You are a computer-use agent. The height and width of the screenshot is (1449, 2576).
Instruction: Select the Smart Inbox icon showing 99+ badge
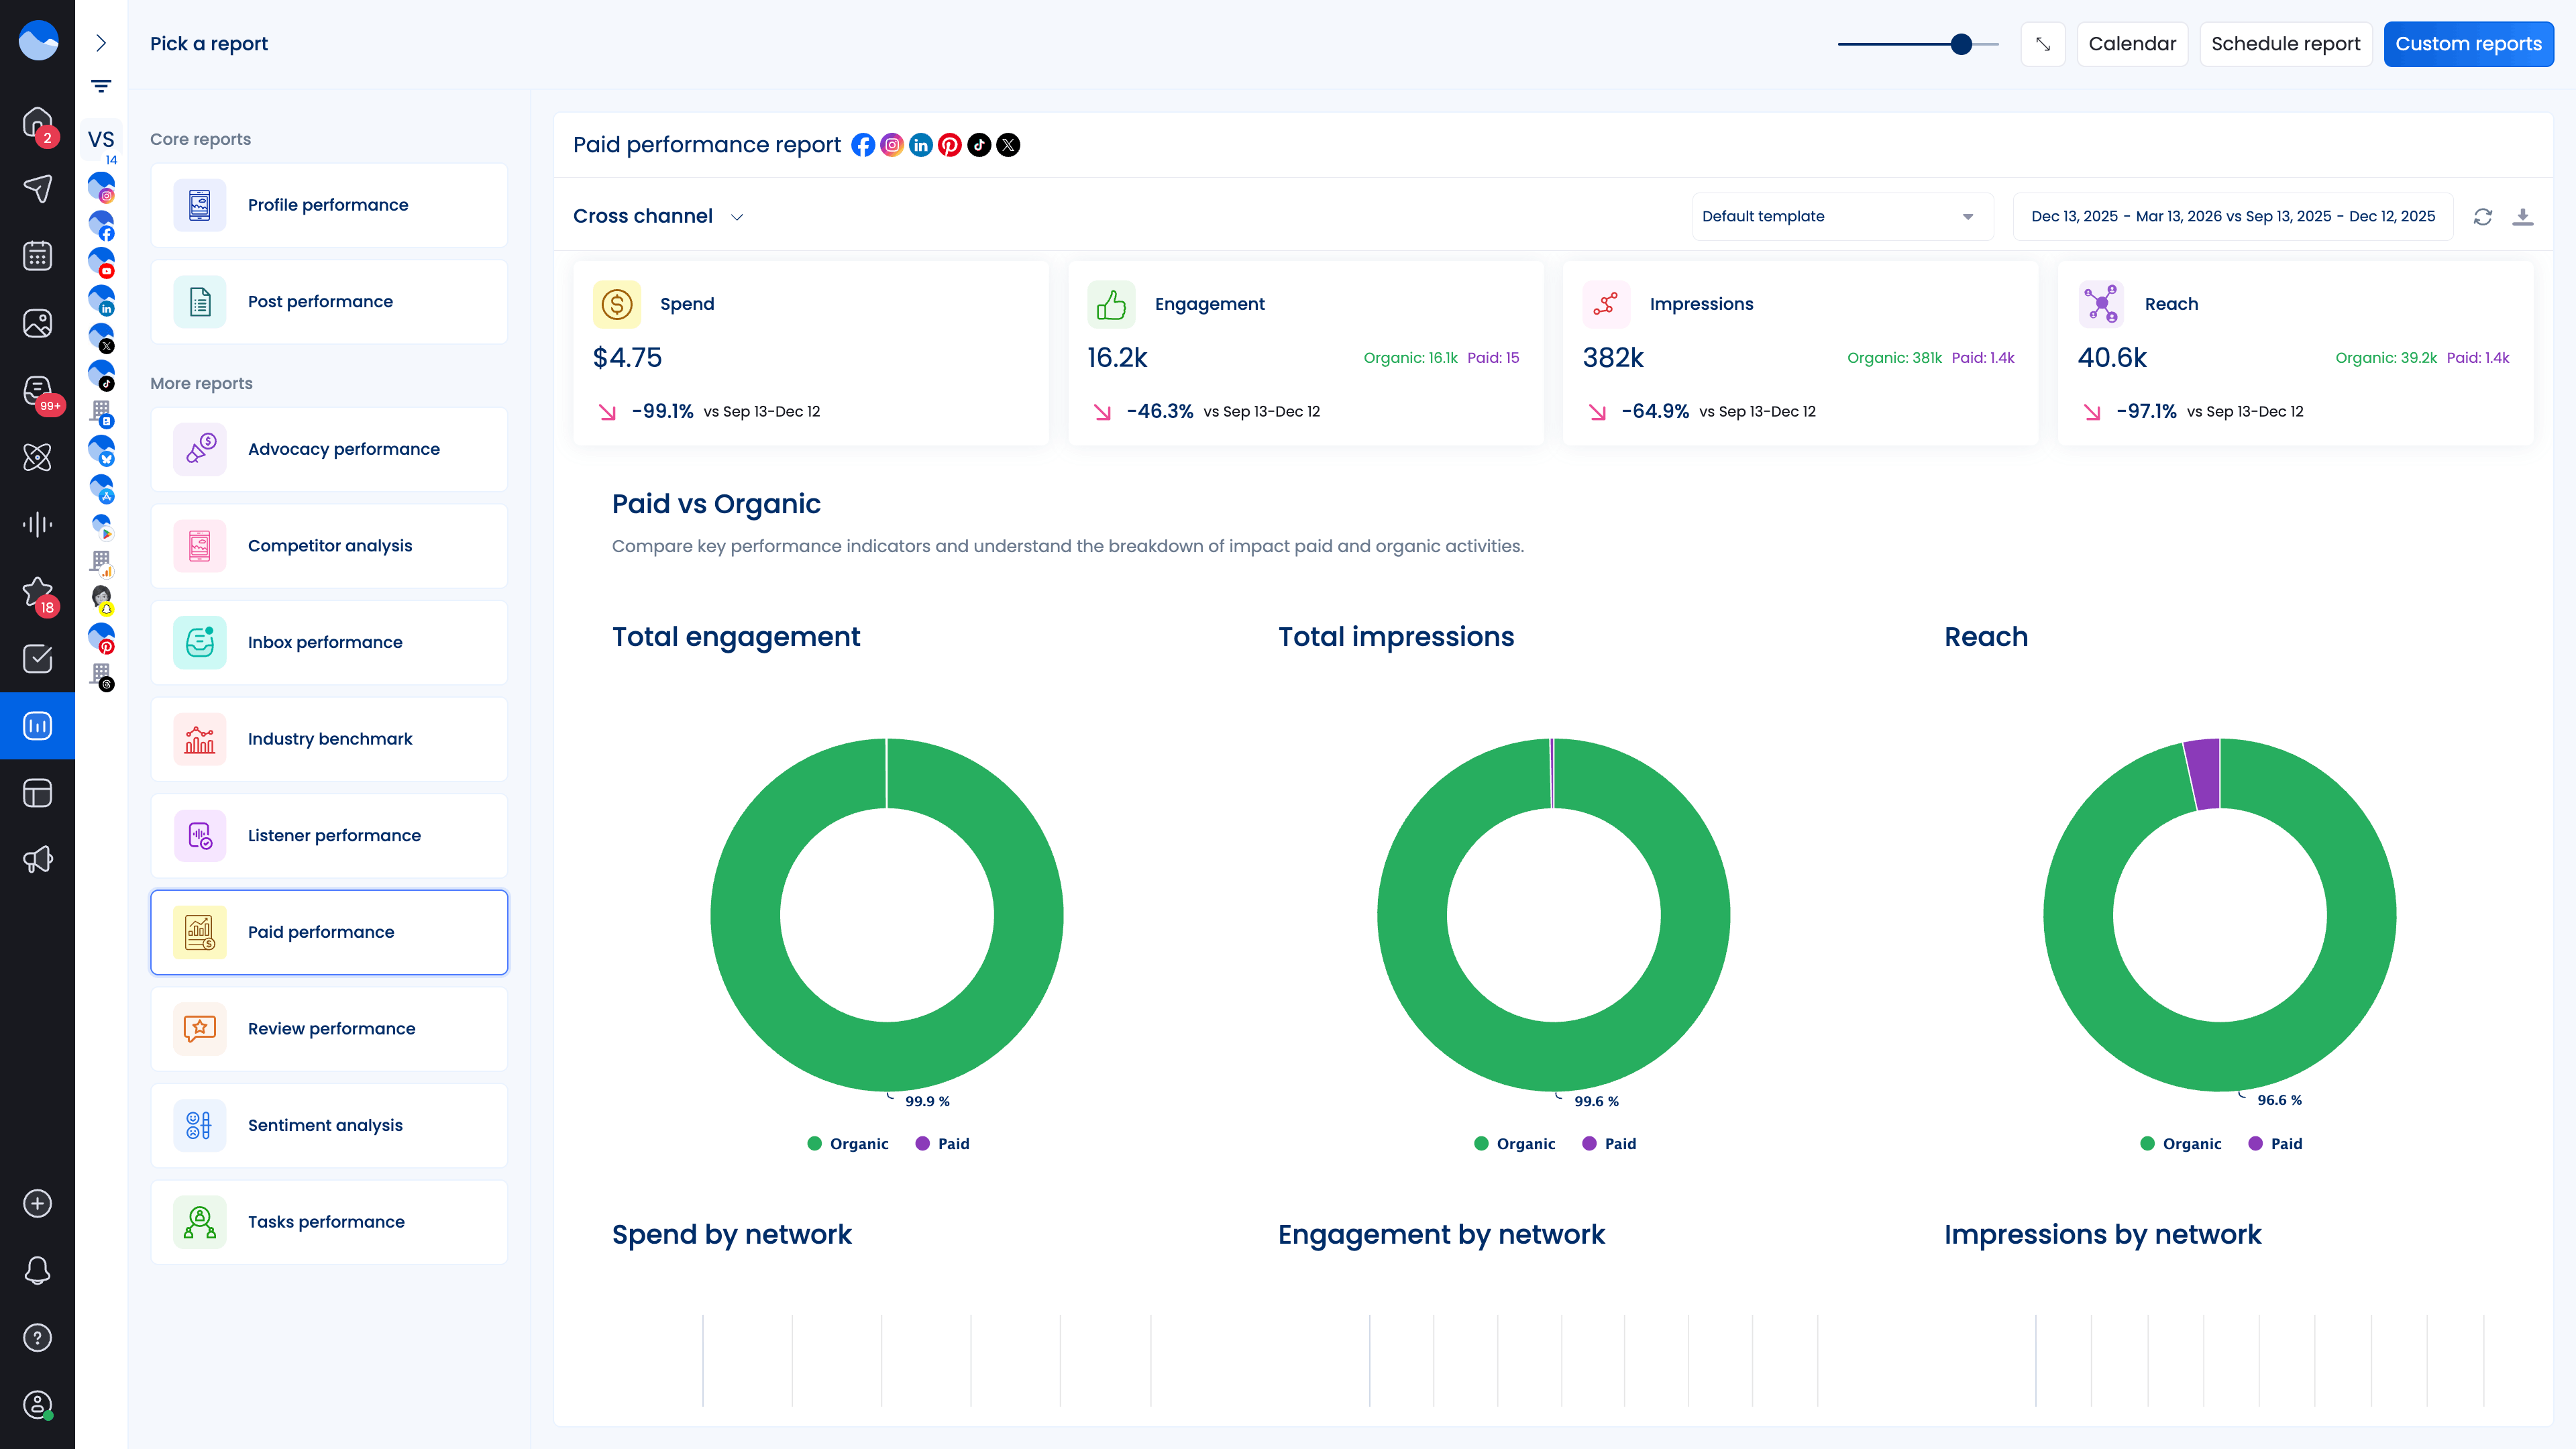[x=37, y=391]
